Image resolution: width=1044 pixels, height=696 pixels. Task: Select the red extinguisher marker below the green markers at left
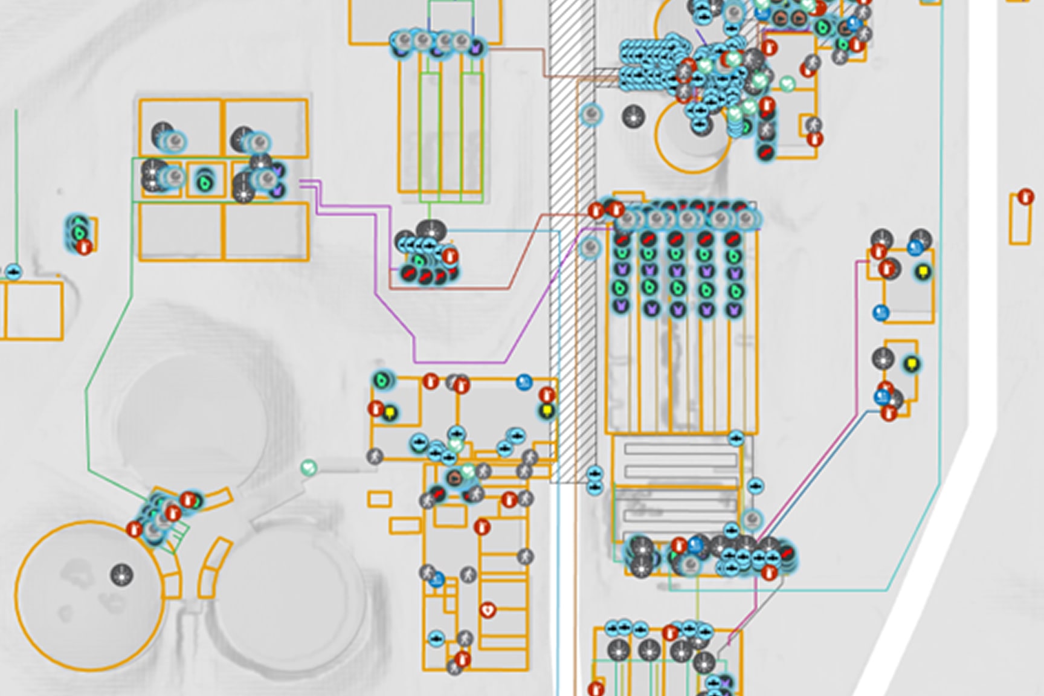coord(85,246)
